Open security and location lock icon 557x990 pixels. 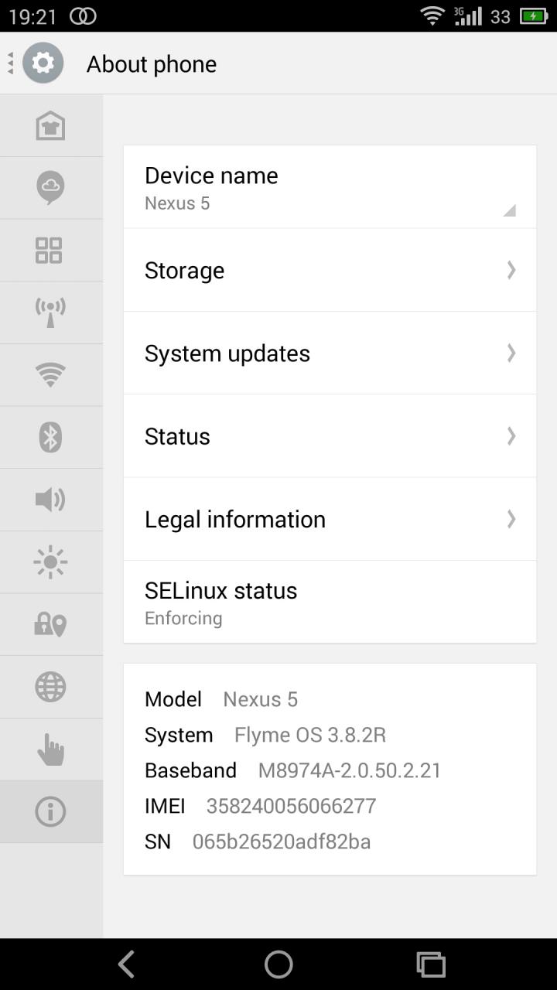[x=50, y=625]
